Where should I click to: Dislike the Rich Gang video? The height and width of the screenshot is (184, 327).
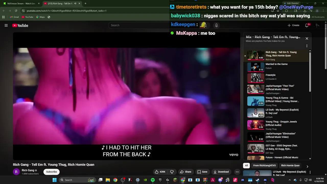(172, 172)
